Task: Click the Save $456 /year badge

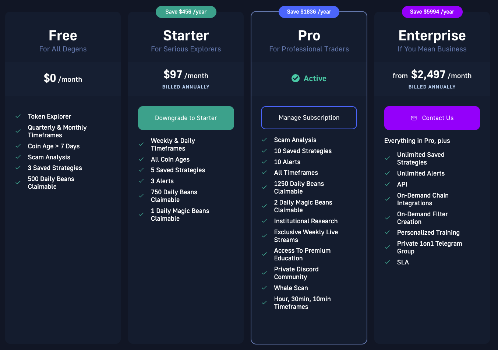Action: click(186, 12)
